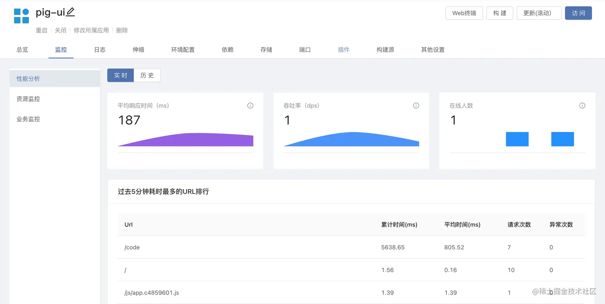
Task: Click the pig-ui application logo icon
Action: pos(22,16)
